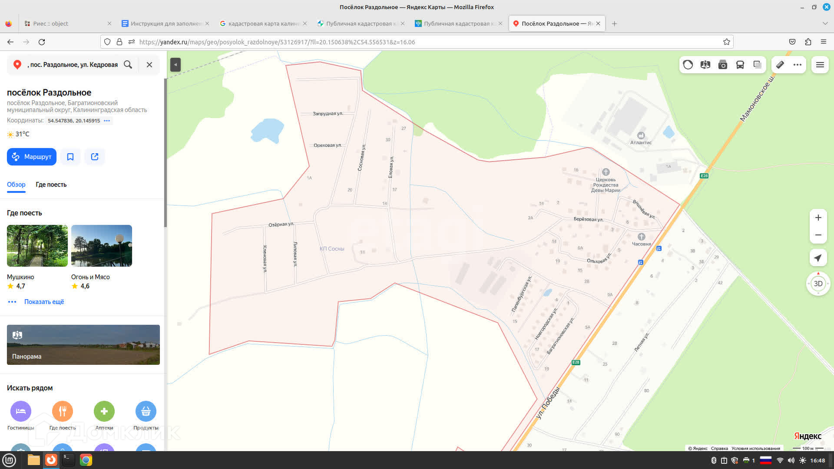Zoom in the map
The image size is (834, 469).
(818, 218)
